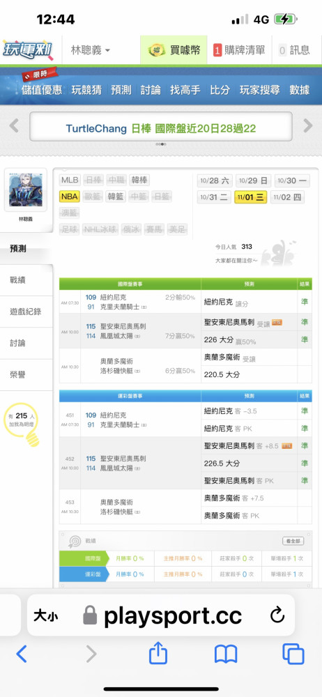Open the 預測 item in the blue navigation bar
Screen dimensions: 322x697
coord(121,90)
